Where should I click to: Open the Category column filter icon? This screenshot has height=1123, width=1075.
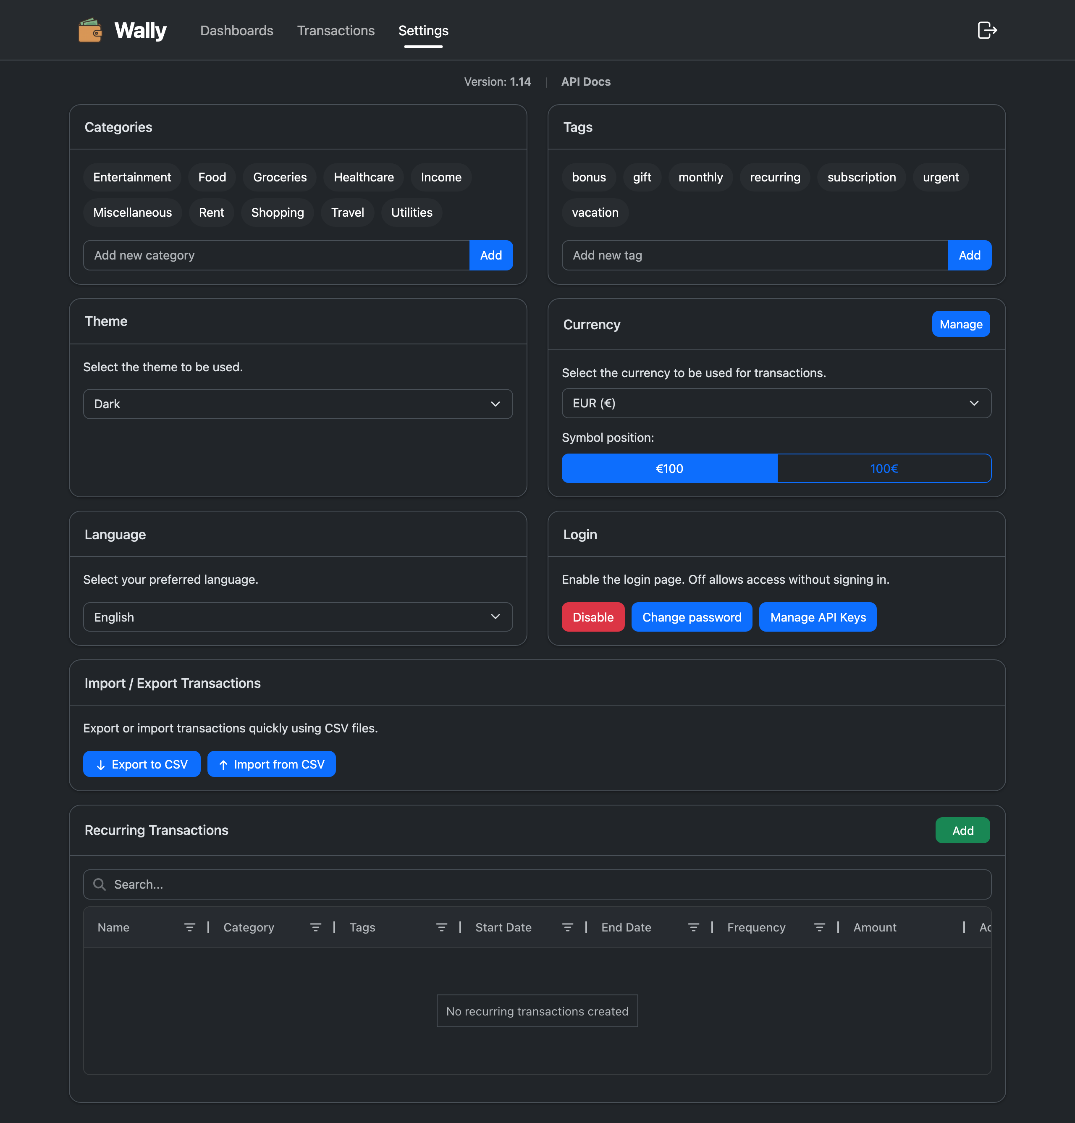(x=315, y=927)
